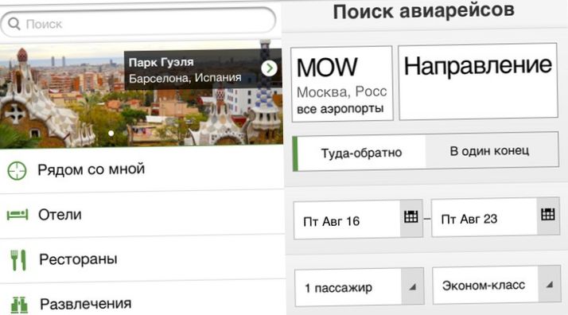Viewport: 568px width, 315px height.
Task: Click the все аэропорты text
Action: [x=340, y=109]
